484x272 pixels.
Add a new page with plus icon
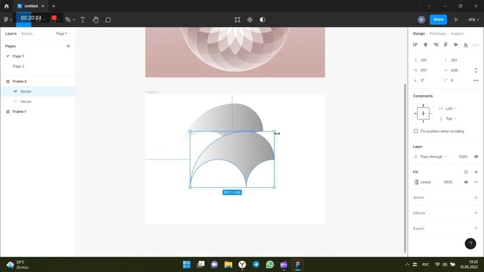[x=68, y=46]
